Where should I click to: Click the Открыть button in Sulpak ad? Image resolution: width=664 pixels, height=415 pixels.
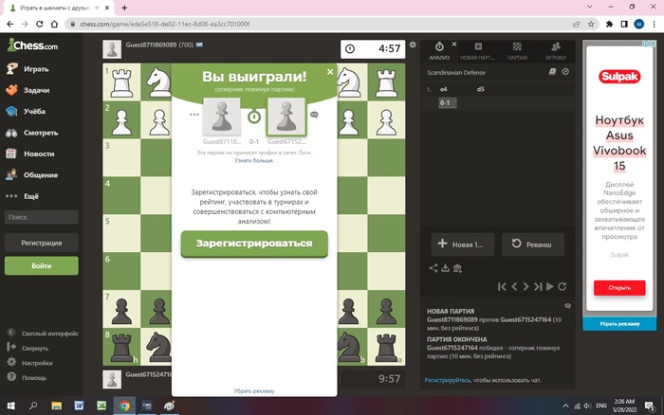click(x=619, y=288)
